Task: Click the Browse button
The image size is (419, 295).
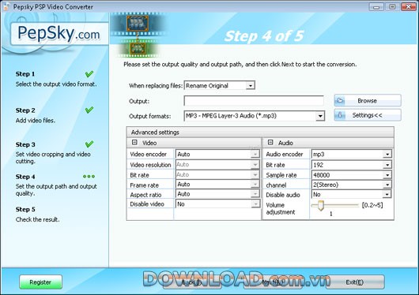Action: pos(368,101)
